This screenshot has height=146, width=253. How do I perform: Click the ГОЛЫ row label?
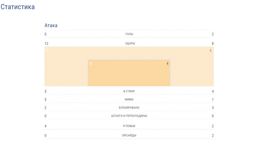tap(129, 34)
